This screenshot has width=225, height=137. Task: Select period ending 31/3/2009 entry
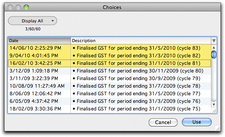(x=110, y=101)
